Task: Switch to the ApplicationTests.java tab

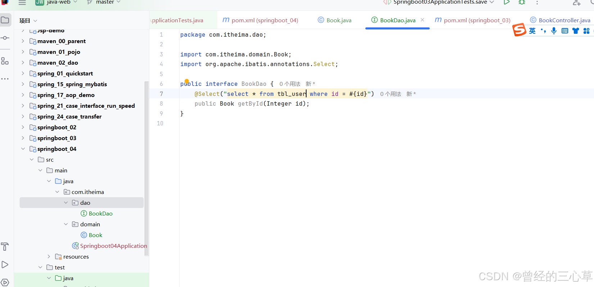Action: click(177, 20)
